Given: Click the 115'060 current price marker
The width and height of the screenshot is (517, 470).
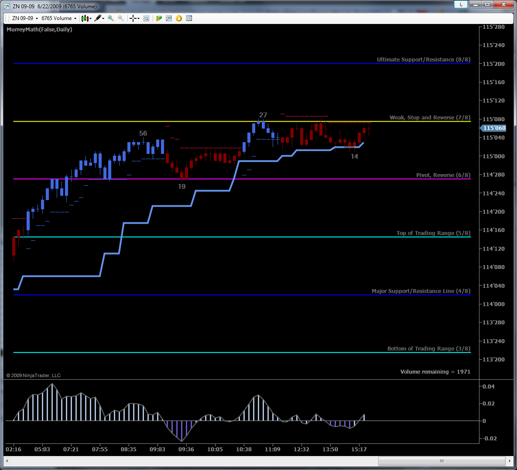Looking at the screenshot, I should tap(493, 128).
